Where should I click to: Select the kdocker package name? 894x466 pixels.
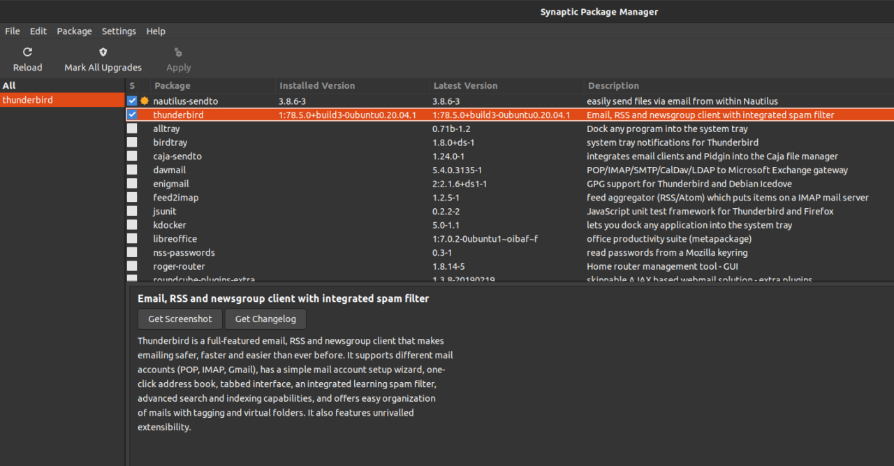pos(168,225)
